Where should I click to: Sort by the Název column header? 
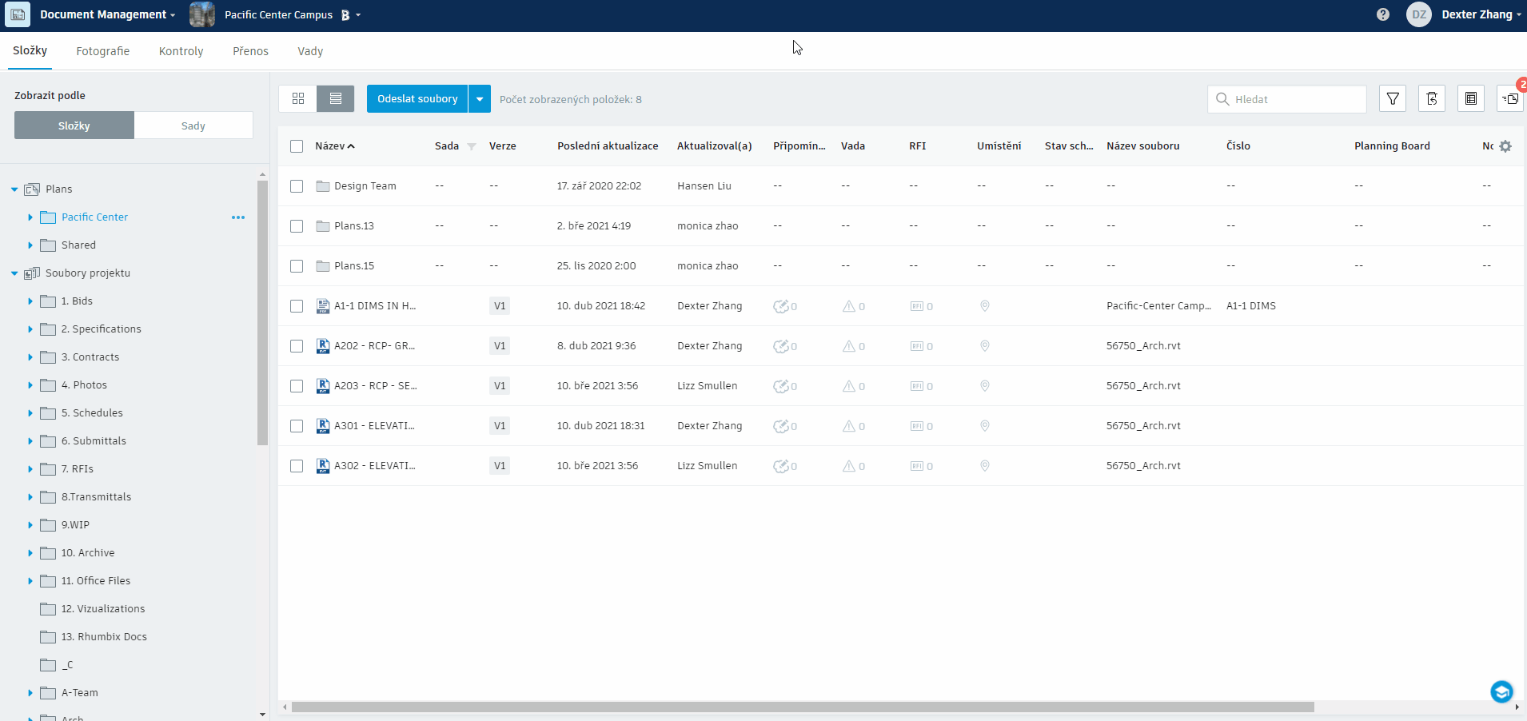click(335, 146)
